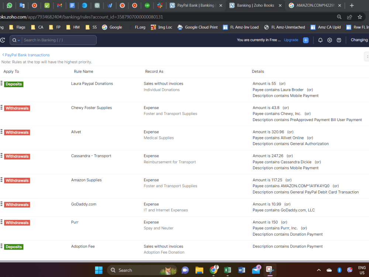Open Google Cloud Print bookmark
The image size is (369, 277).
(x=198, y=27)
